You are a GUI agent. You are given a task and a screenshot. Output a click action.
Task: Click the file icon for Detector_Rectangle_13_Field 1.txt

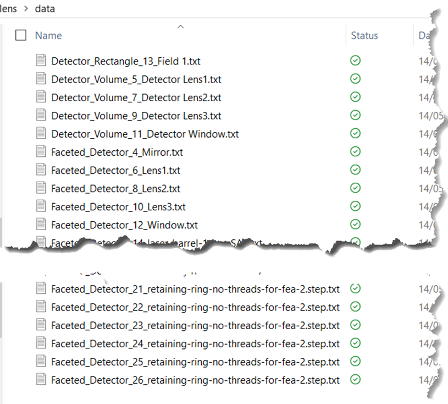(x=41, y=61)
